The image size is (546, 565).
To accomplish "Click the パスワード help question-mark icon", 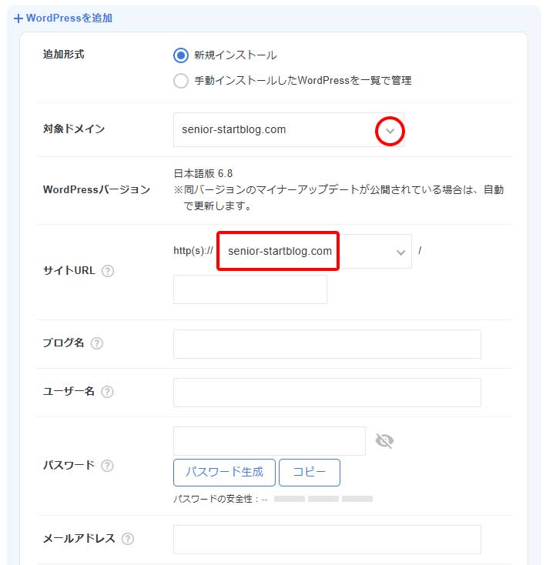I will tap(107, 466).
